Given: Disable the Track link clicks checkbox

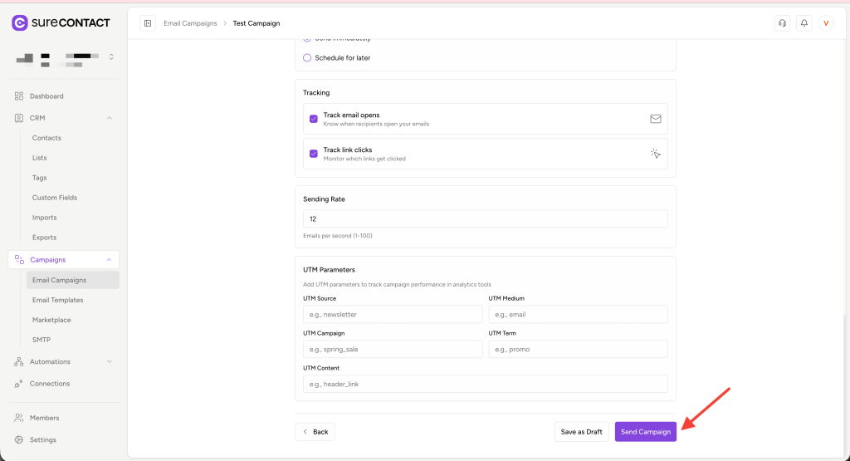Looking at the screenshot, I should click(314, 154).
